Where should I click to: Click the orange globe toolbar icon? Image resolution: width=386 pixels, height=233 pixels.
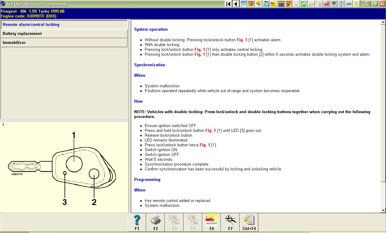pyautogui.click(x=251, y=4)
